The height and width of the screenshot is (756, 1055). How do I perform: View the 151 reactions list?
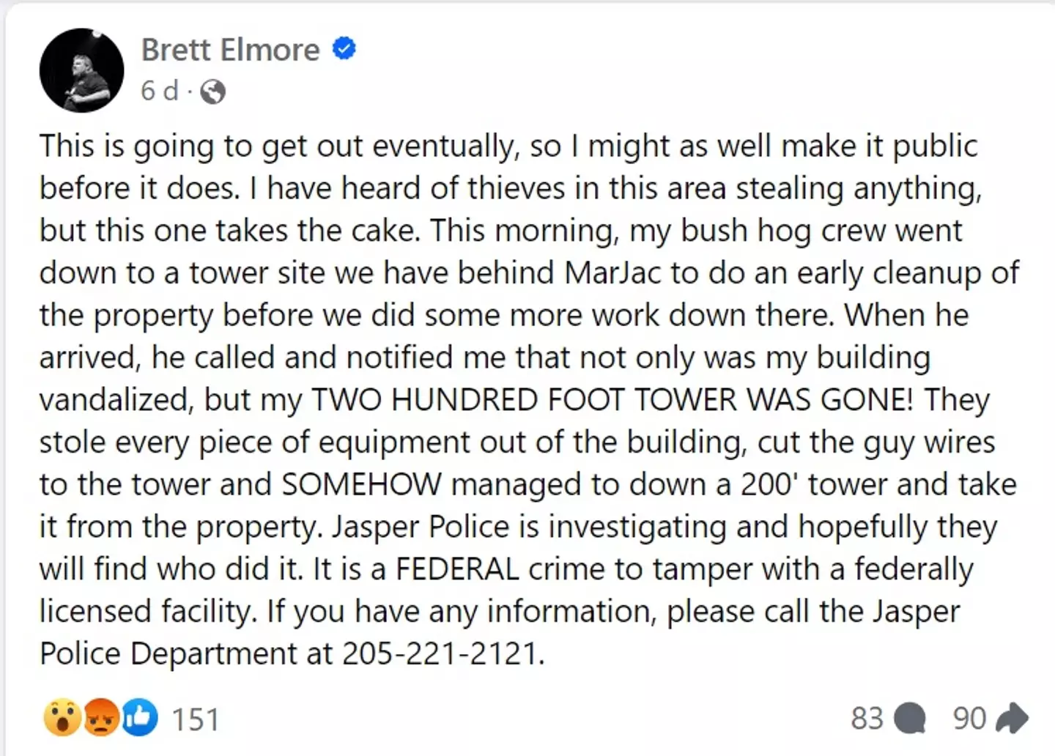click(x=196, y=719)
